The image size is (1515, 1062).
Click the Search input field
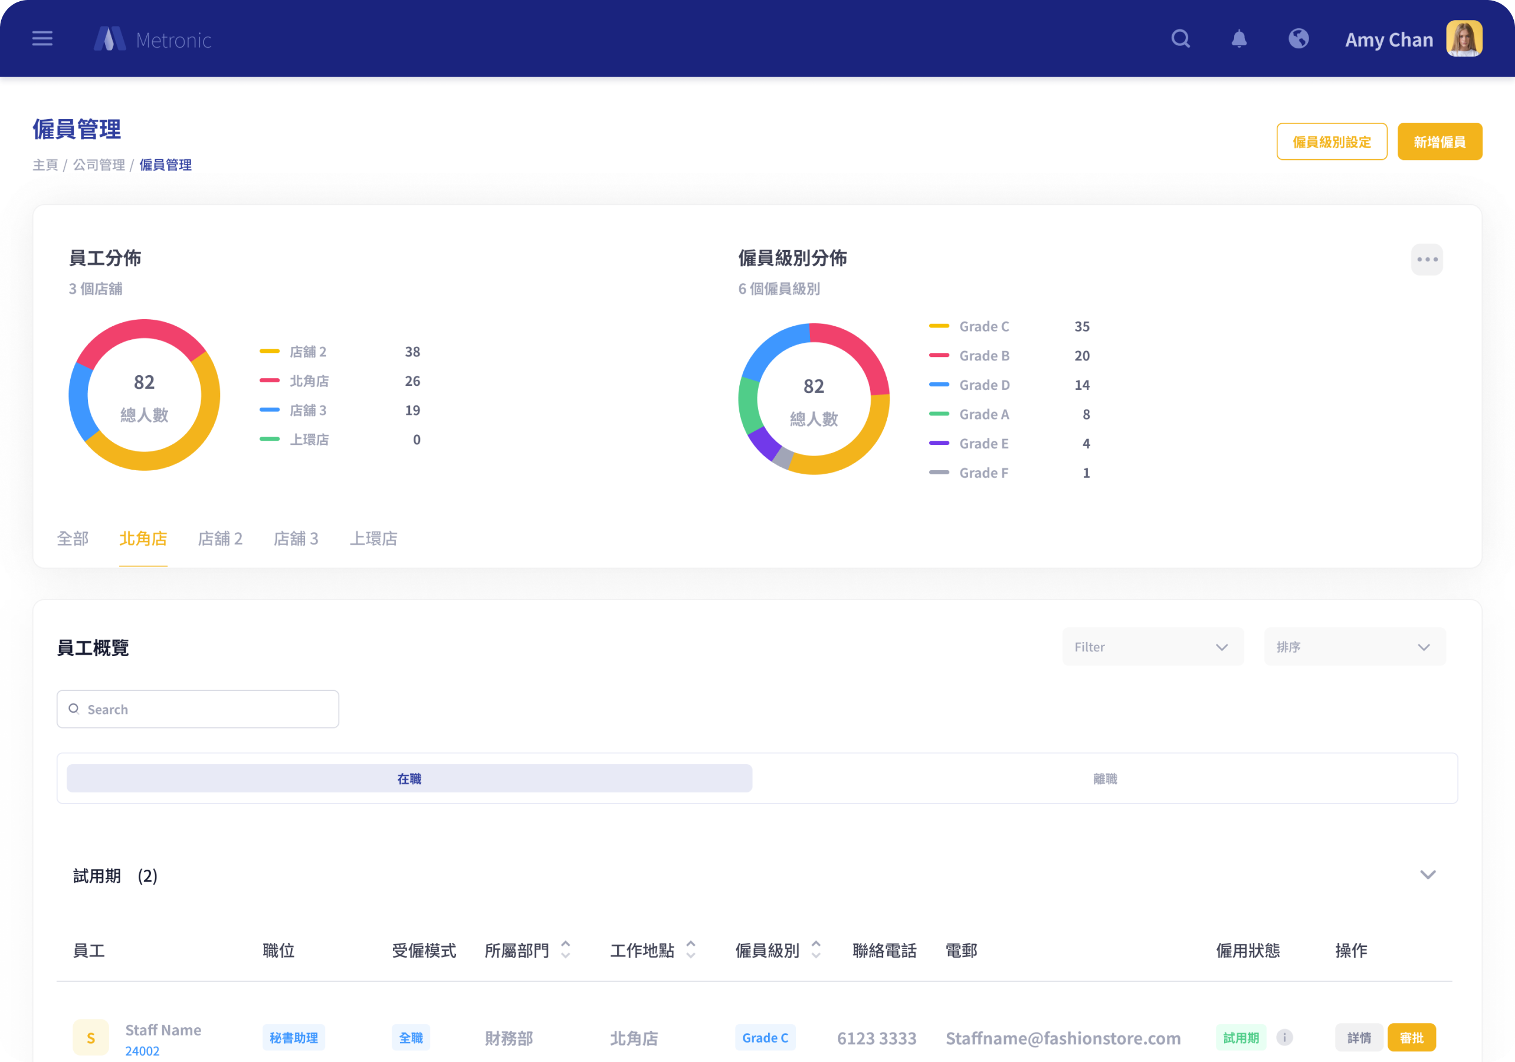coord(198,709)
